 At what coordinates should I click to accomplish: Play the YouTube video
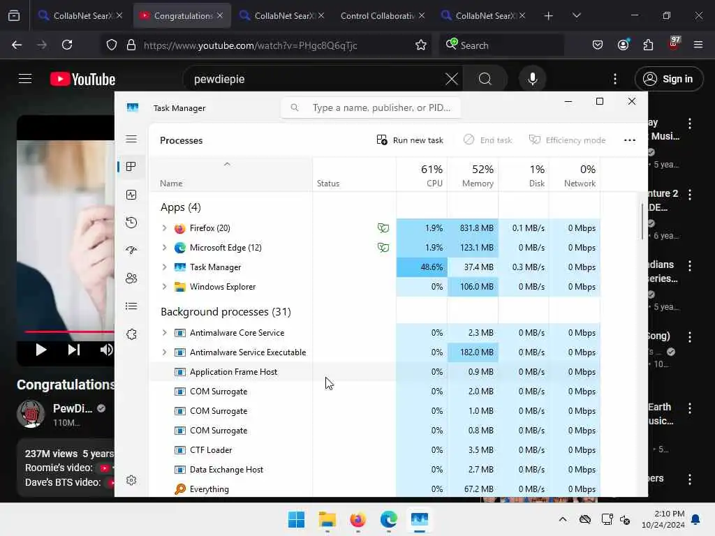point(41,350)
